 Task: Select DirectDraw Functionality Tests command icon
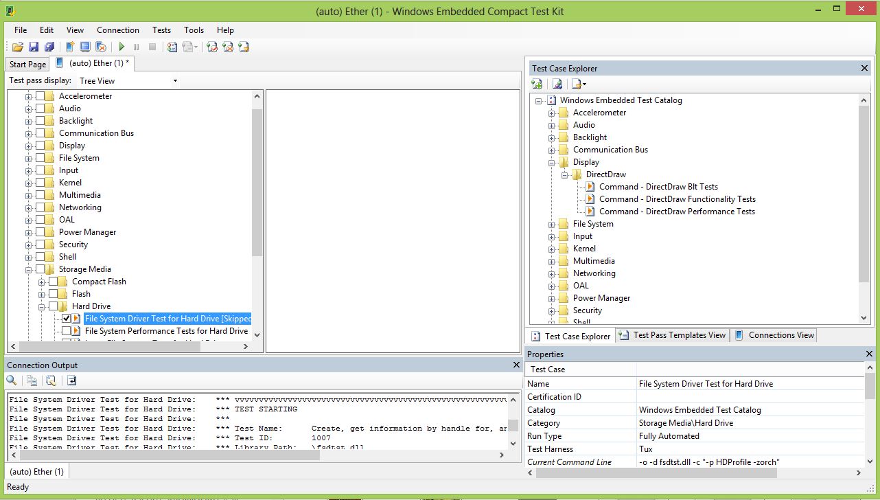(590, 199)
